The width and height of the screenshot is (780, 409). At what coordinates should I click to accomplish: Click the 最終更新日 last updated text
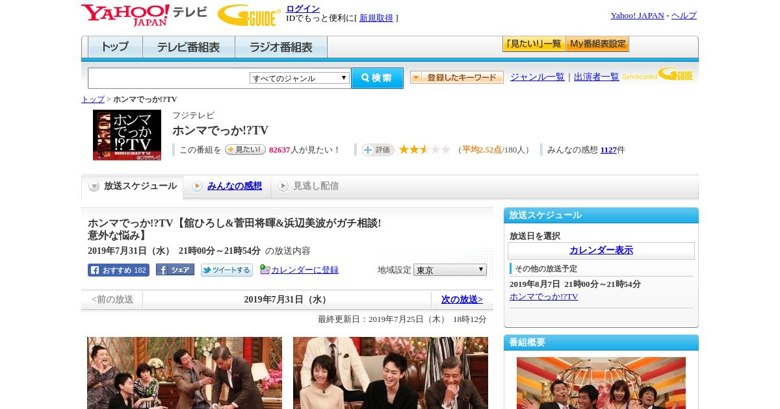(402, 319)
